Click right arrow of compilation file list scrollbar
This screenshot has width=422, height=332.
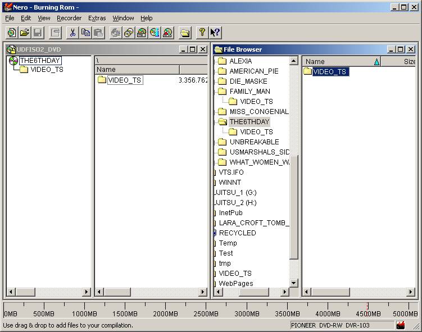(x=203, y=292)
